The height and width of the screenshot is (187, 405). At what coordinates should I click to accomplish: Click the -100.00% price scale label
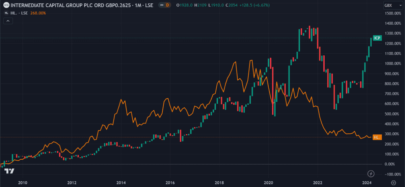point(393,174)
